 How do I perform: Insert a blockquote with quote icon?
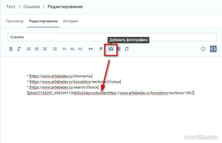tap(91, 49)
